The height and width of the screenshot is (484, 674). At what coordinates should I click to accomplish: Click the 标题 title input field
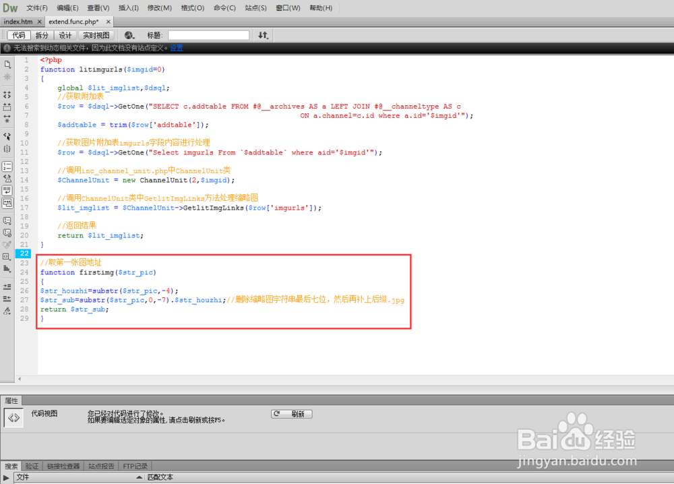click(208, 35)
